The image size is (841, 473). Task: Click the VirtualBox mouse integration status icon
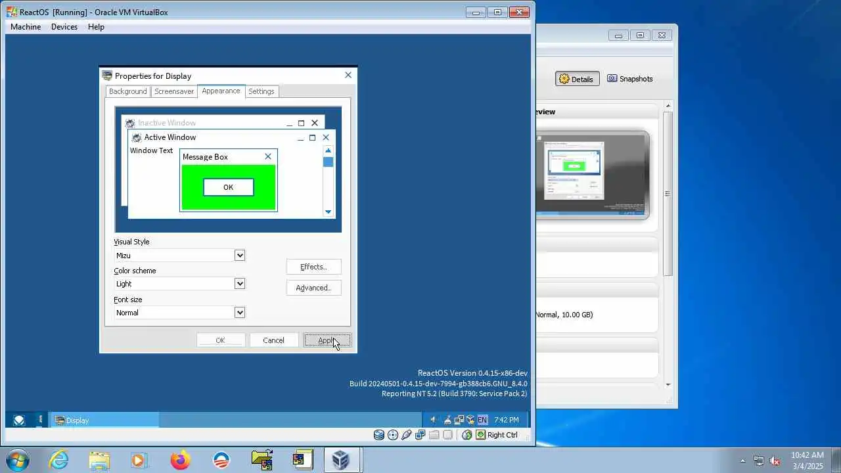coord(467,435)
